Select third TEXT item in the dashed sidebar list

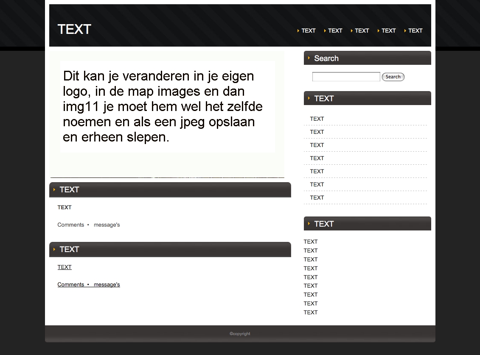point(317,145)
